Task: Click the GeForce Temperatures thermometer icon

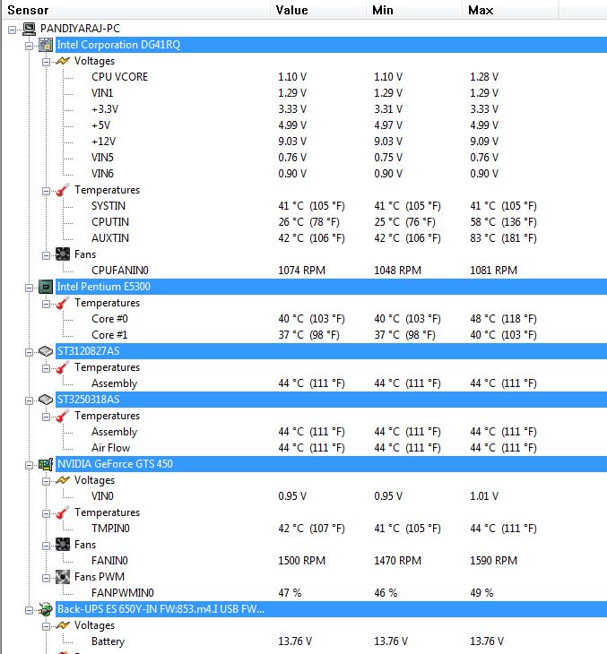Action: click(x=63, y=512)
